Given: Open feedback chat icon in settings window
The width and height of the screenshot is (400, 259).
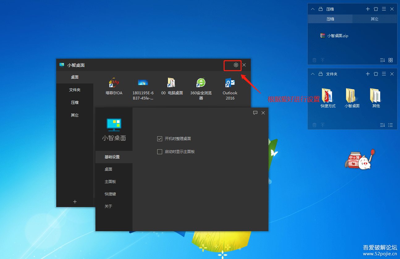Looking at the screenshot, I should pyautogui.click(x=255, y=113).
